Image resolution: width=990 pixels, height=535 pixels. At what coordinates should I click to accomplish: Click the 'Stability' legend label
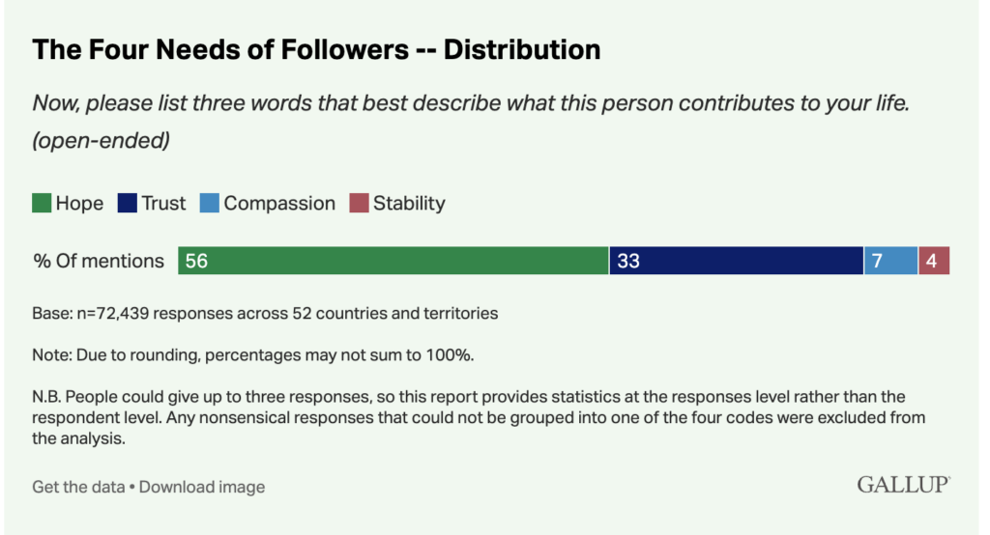(409, 204)
